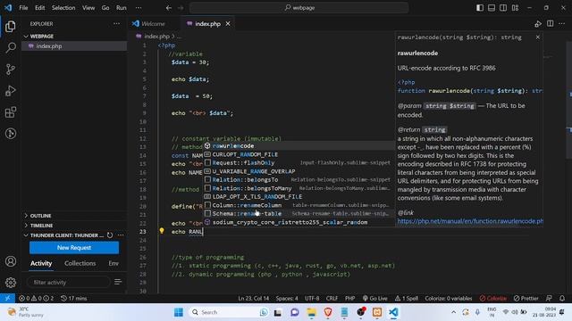Change the PHP language mode in status bar
572x321 pixels.
pos(349,298)
